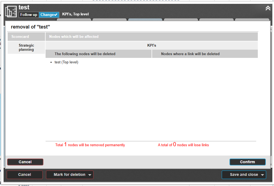Click the KPI's section header row
The height and width of the screenshot is (186, 274).
click(152, 45)
